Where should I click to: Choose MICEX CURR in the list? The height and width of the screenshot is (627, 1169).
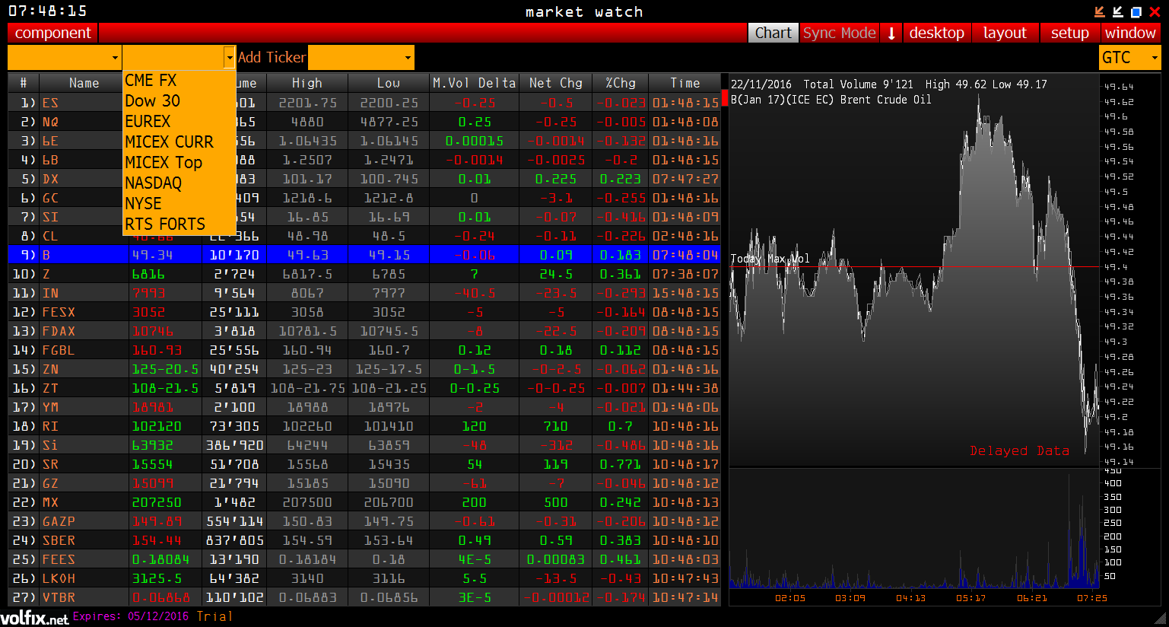coord(169,142)
